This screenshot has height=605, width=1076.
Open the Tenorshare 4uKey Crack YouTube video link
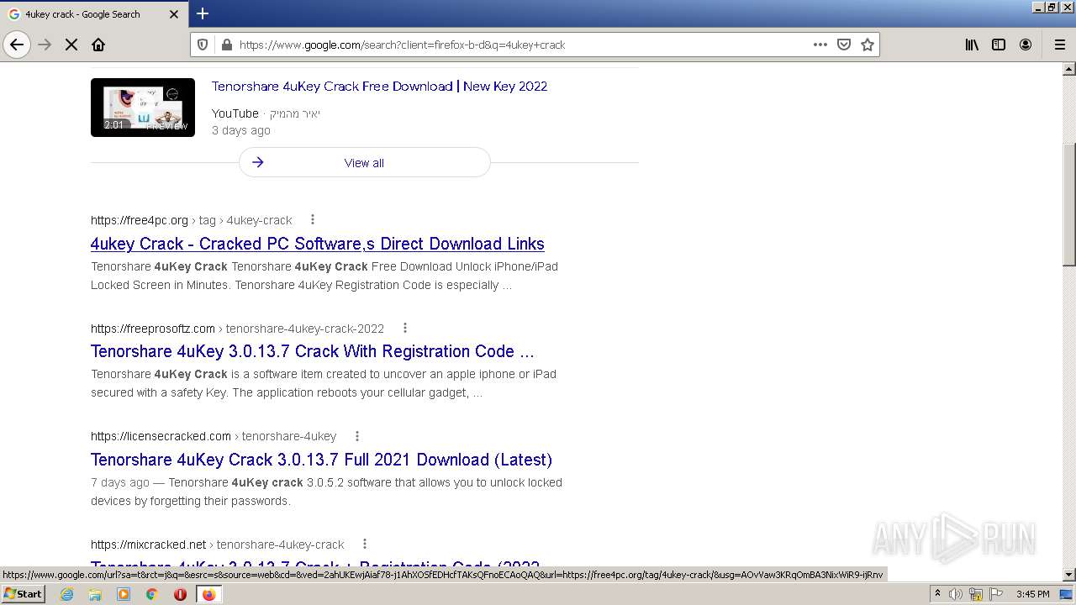pyautogui.click(x=379, y=86)
